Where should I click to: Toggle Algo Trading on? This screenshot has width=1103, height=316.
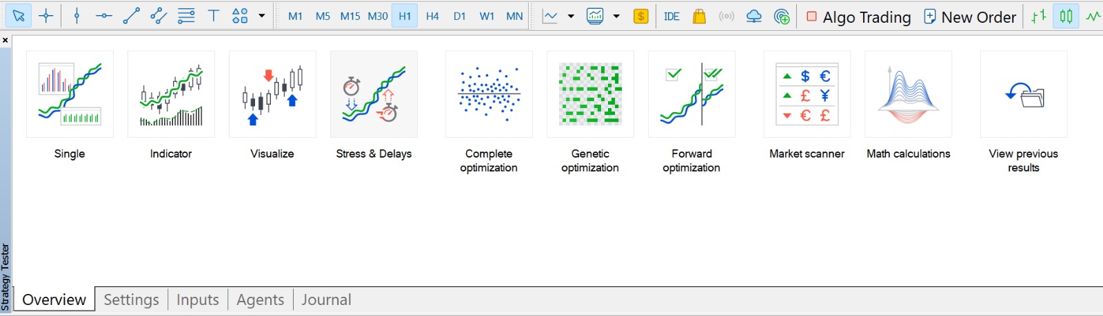click(x=859, y=17)
